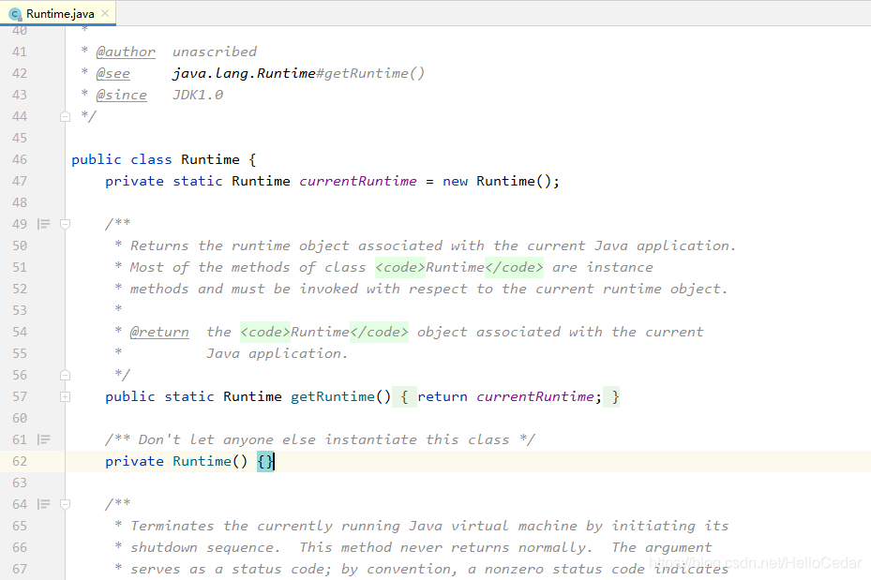Click <code>Runtime</code> on line 51
The width and height of the screenshot is (871, 580).
click(x=458, y=268)
